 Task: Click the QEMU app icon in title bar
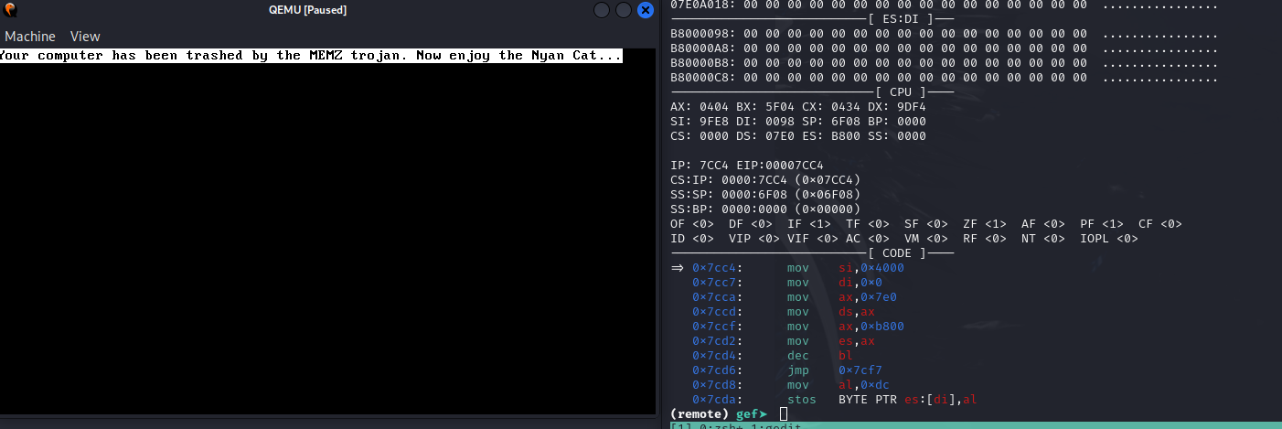(x=9, y=10)
